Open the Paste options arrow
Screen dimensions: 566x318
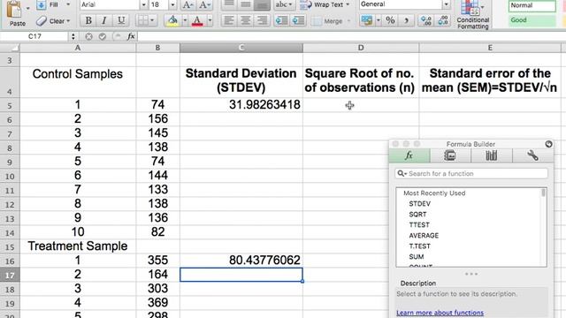27,8
